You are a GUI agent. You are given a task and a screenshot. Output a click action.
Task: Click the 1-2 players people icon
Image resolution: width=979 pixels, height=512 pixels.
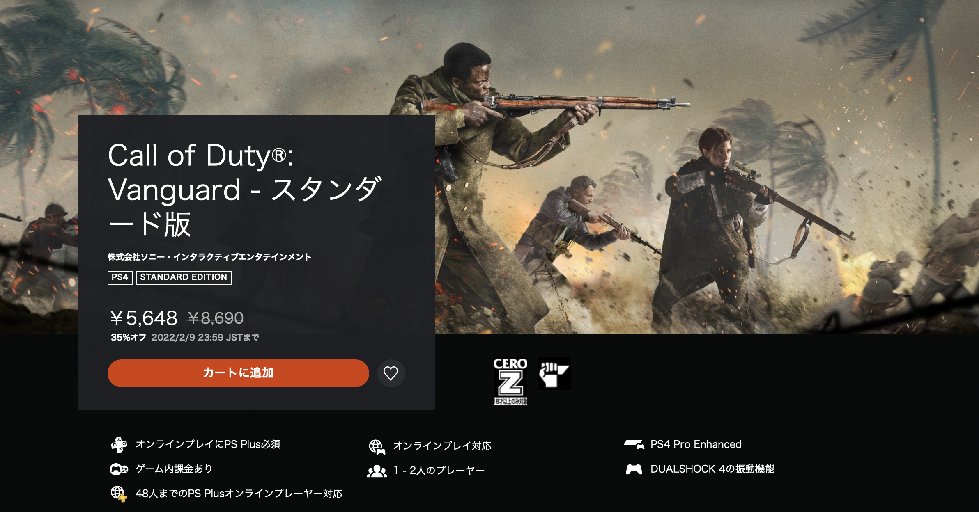click(377, 471)
